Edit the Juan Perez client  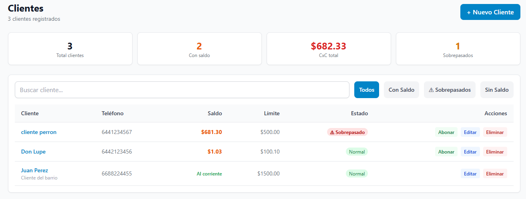(x=470, y=173)
